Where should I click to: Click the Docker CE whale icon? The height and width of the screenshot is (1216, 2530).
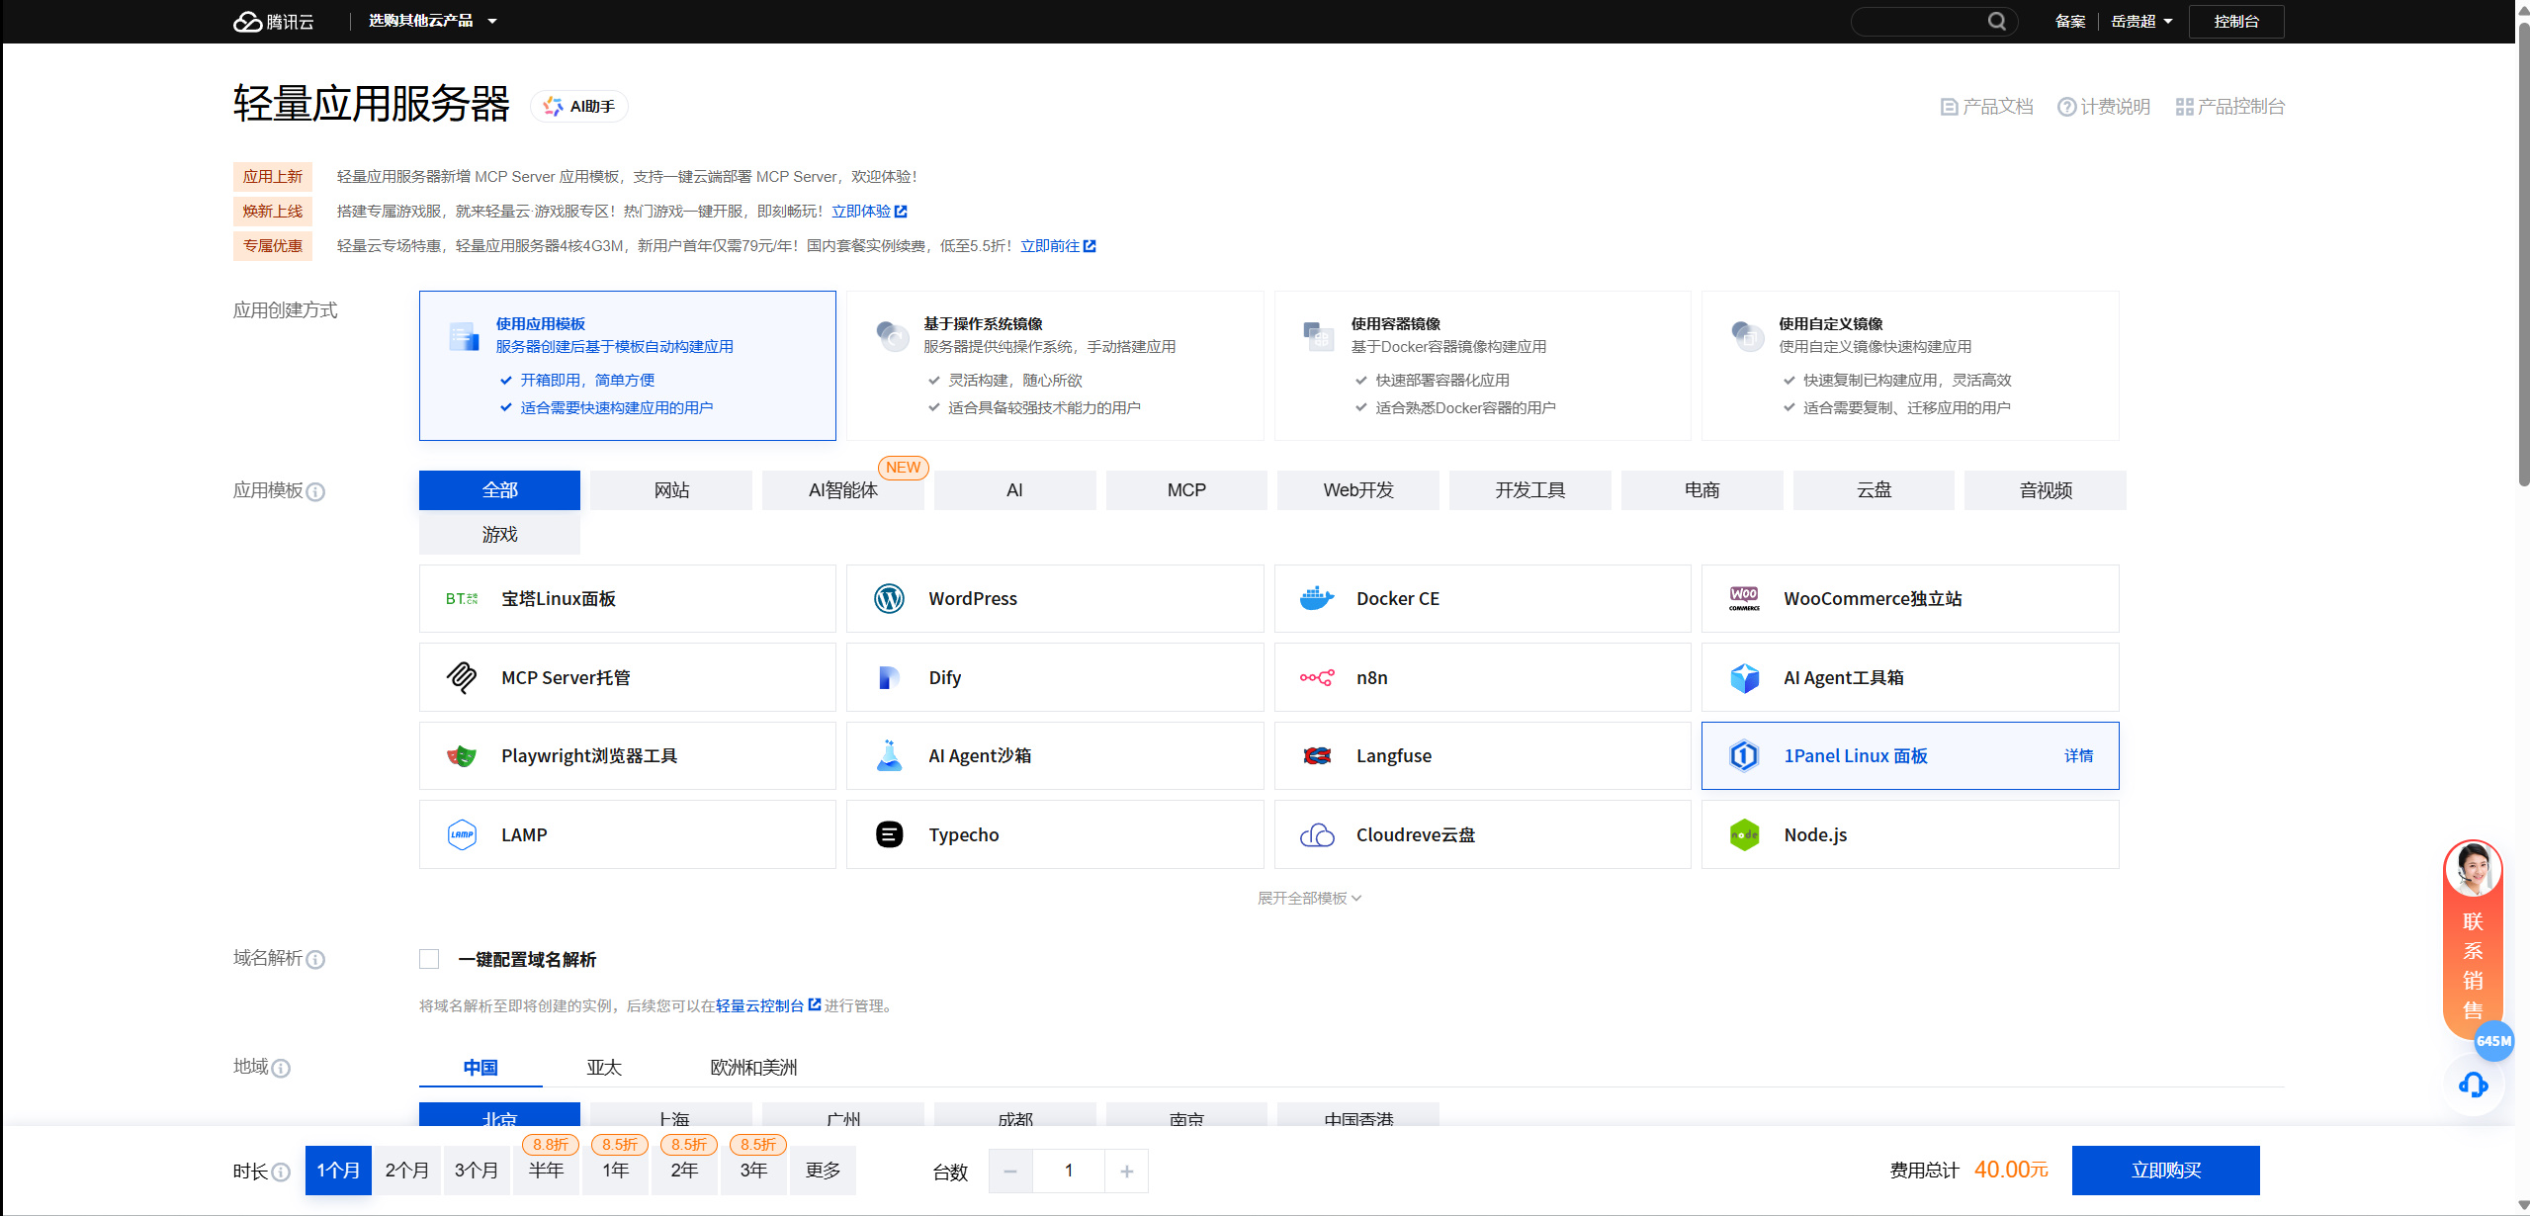1316,599
